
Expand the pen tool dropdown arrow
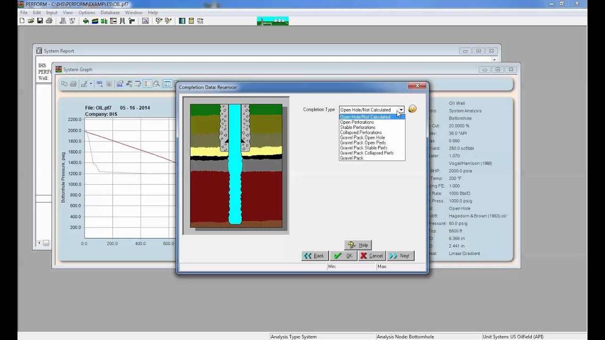[91, 84]
